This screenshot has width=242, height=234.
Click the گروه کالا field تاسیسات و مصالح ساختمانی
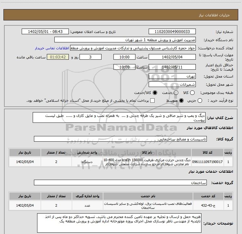click(x=120, y=139)
